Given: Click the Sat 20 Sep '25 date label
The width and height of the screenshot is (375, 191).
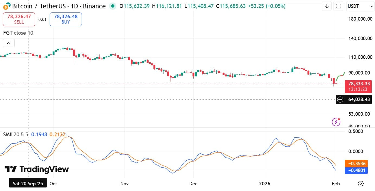Looking at the screenshot, I should coord(28,183).
